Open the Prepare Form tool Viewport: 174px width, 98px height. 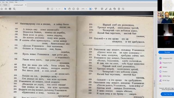(166, 63)
